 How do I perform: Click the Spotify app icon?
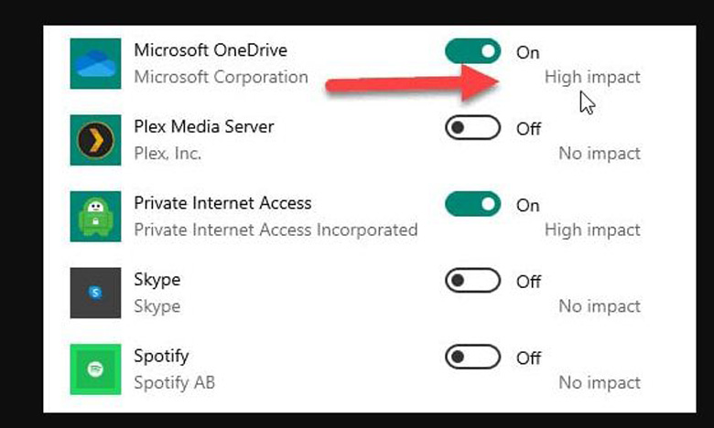click(95, 369)
